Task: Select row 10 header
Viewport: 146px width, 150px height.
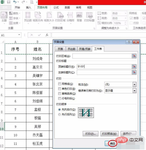Action: [2, 127]
